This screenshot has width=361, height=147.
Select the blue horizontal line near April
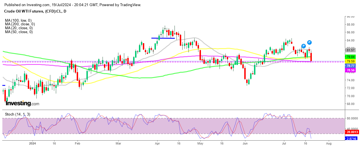click(163, 38)
